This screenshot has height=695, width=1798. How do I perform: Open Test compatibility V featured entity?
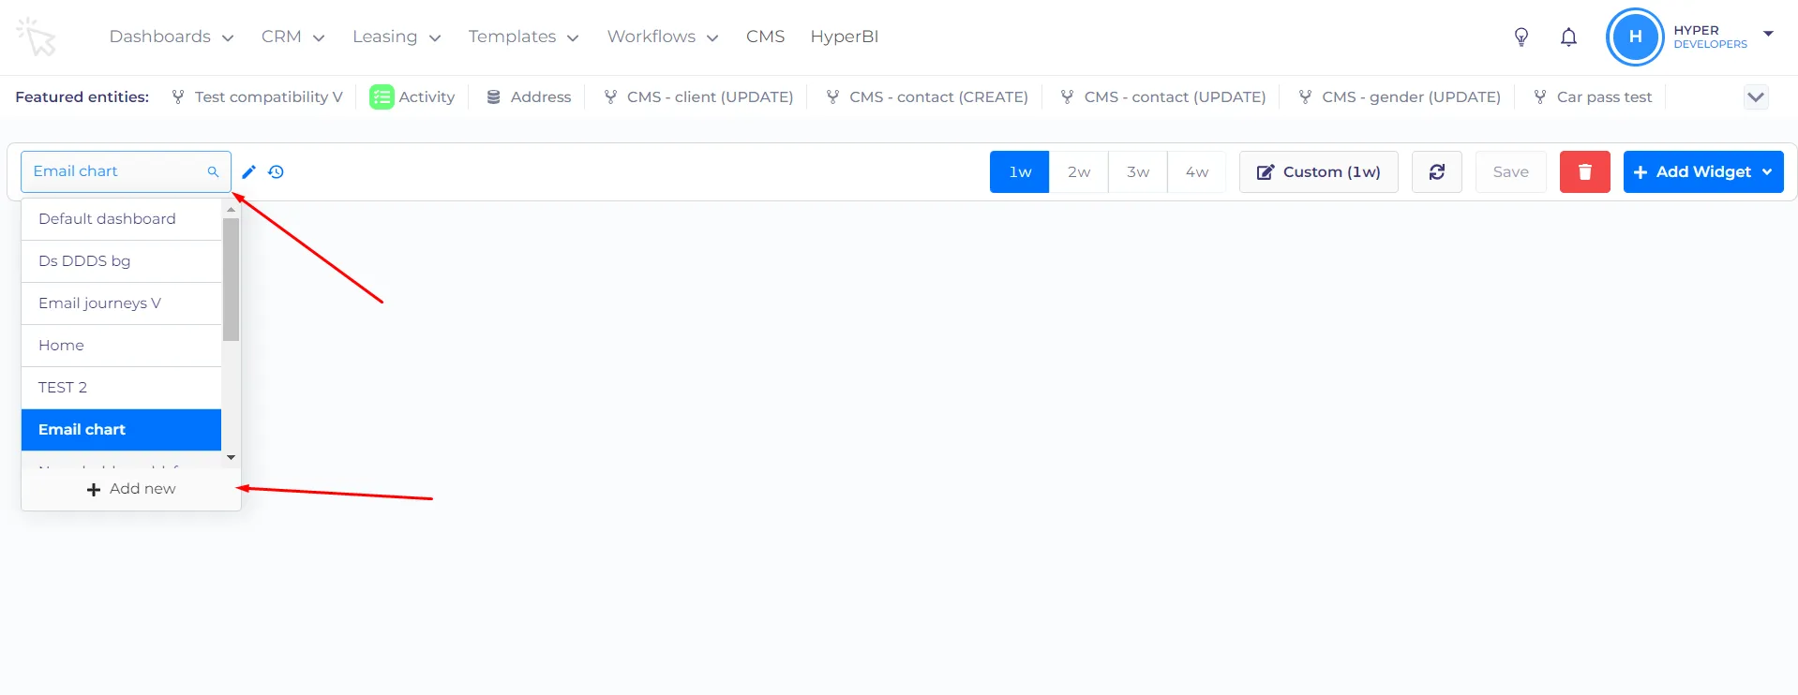(258, 96)
